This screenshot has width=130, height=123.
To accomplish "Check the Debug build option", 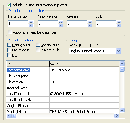I will (x=9, y=45).
